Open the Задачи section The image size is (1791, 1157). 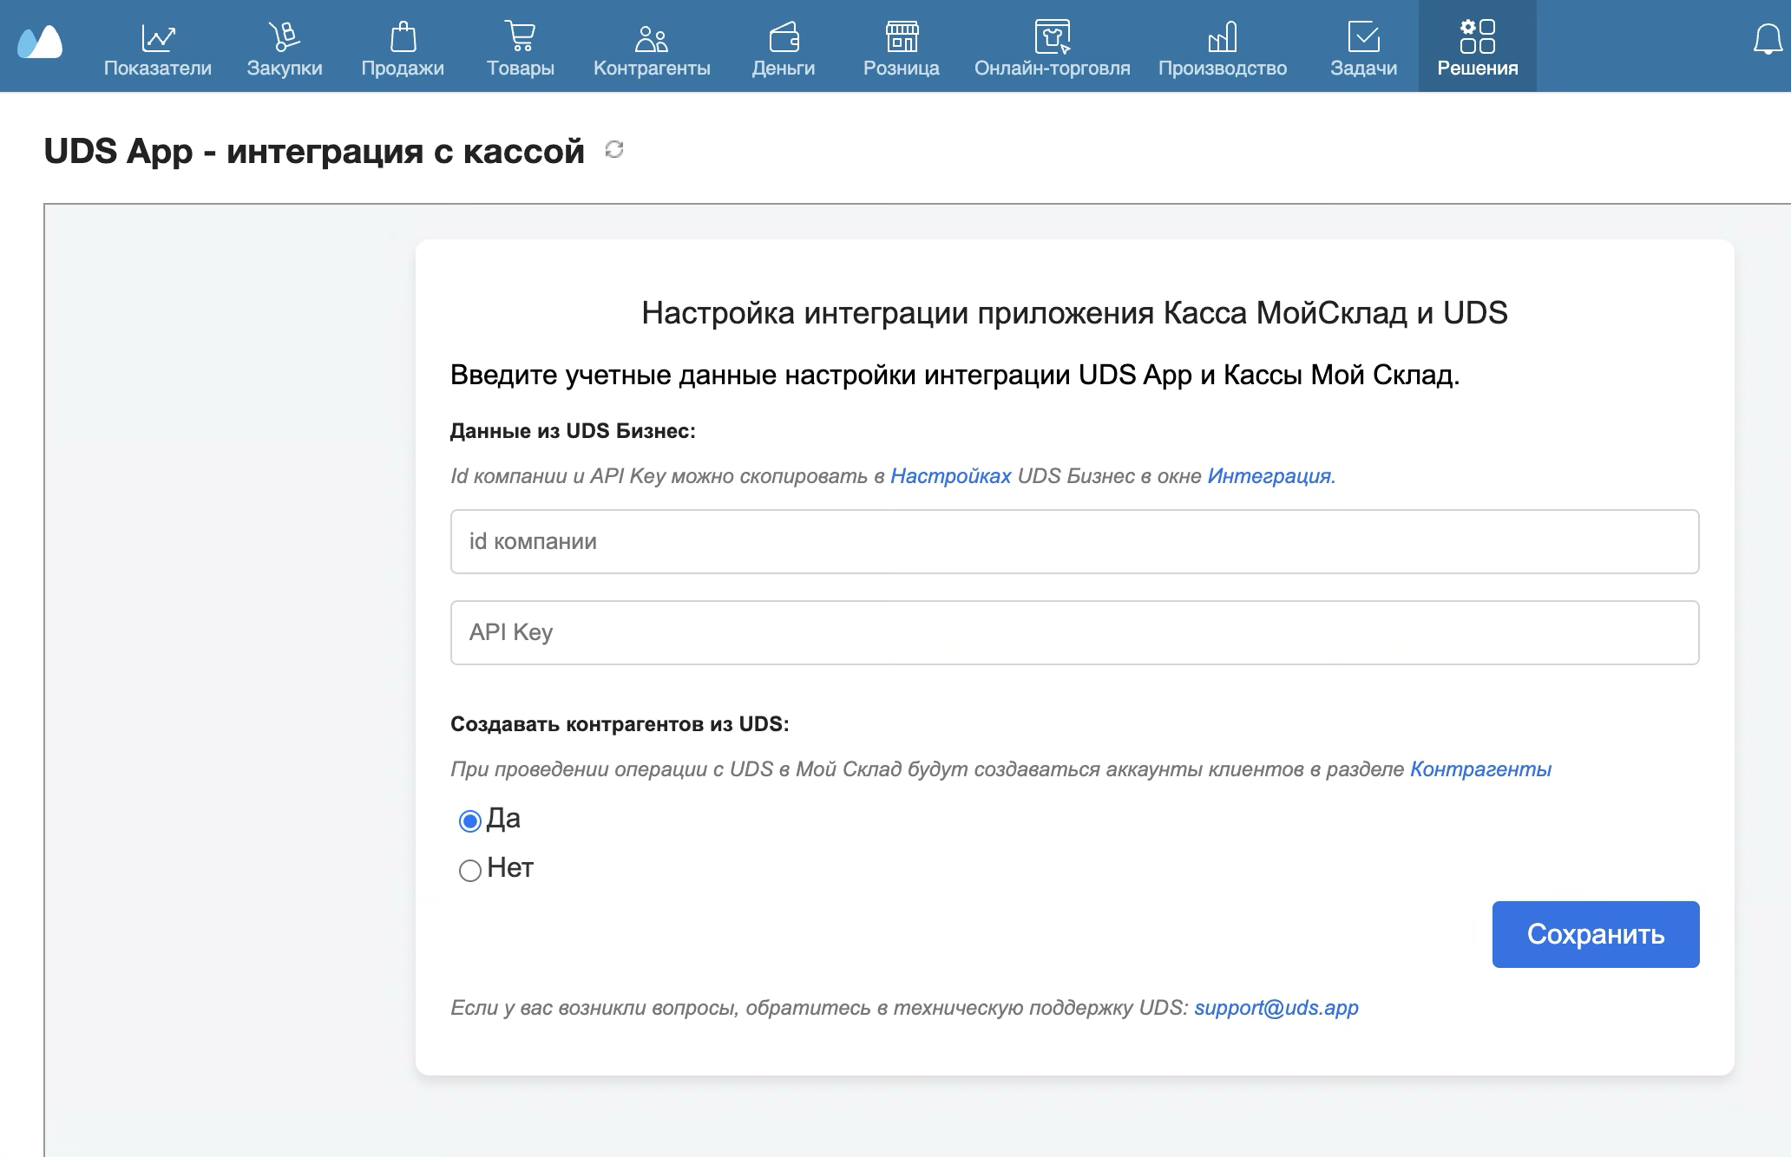click(1364, 49)
